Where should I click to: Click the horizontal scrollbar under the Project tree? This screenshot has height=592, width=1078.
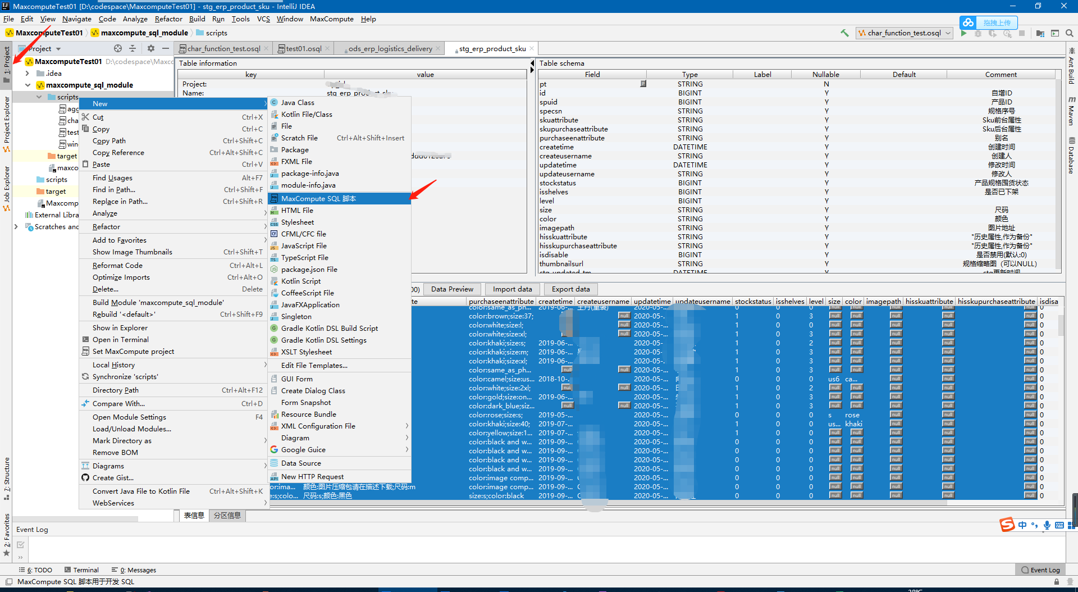tap(76, 519)
